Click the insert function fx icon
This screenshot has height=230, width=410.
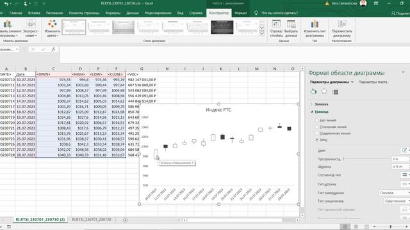click(x=53, y=49)
